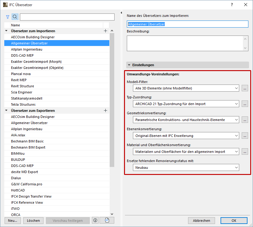Select Revit MEP translator
Screen dimensions: 253x227
57,80
